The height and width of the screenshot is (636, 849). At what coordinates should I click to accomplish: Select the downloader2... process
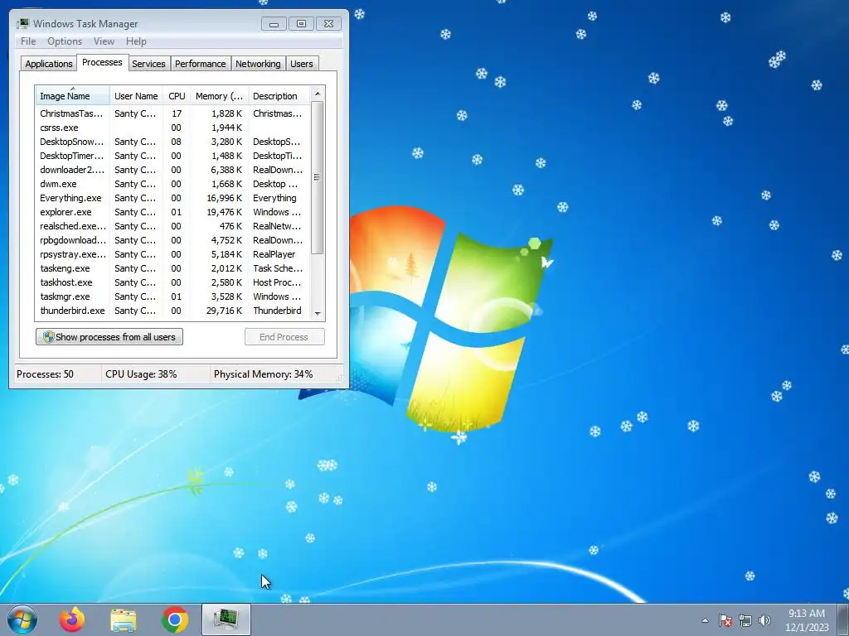(x=172, y=170)
